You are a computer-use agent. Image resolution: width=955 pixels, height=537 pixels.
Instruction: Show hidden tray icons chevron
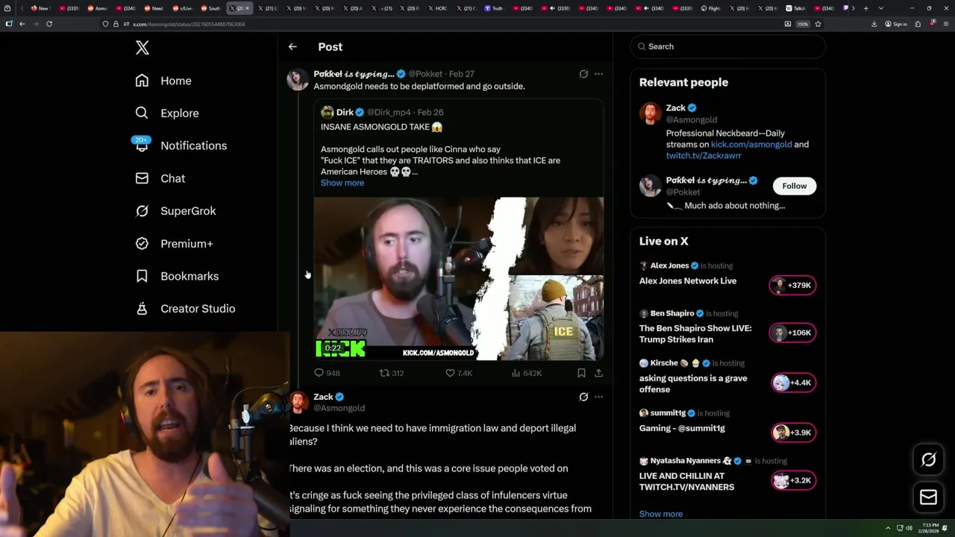888,528
